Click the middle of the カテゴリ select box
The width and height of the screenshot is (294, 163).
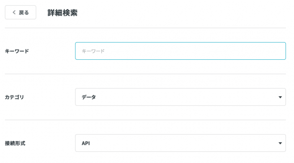(180, 97)
